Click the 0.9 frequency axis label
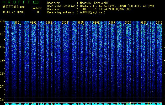The width and height of the screenshot is (165, 105). (x=2, y=60)
